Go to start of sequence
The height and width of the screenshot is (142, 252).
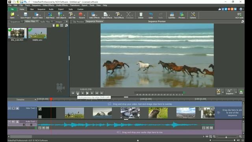(x=73, y=93)
